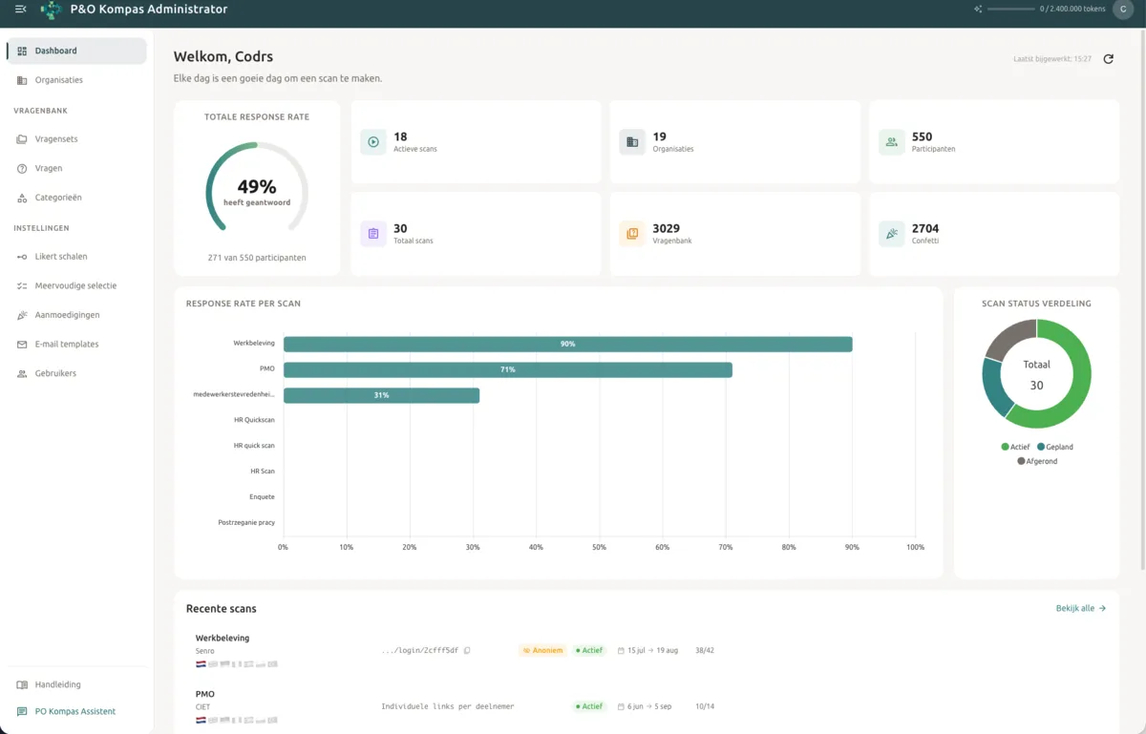
Task: Click the Aanmoedigingen confetti icon
Action: pyautogui.click(x=22, y=315)
